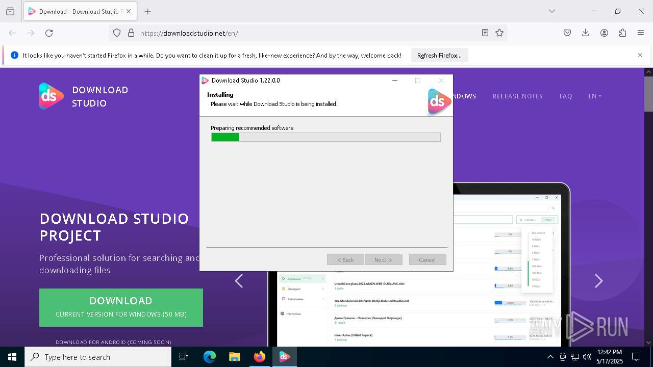Open the FAQ page
This screenshot has width=653, height=367.
tap(566, 96)
